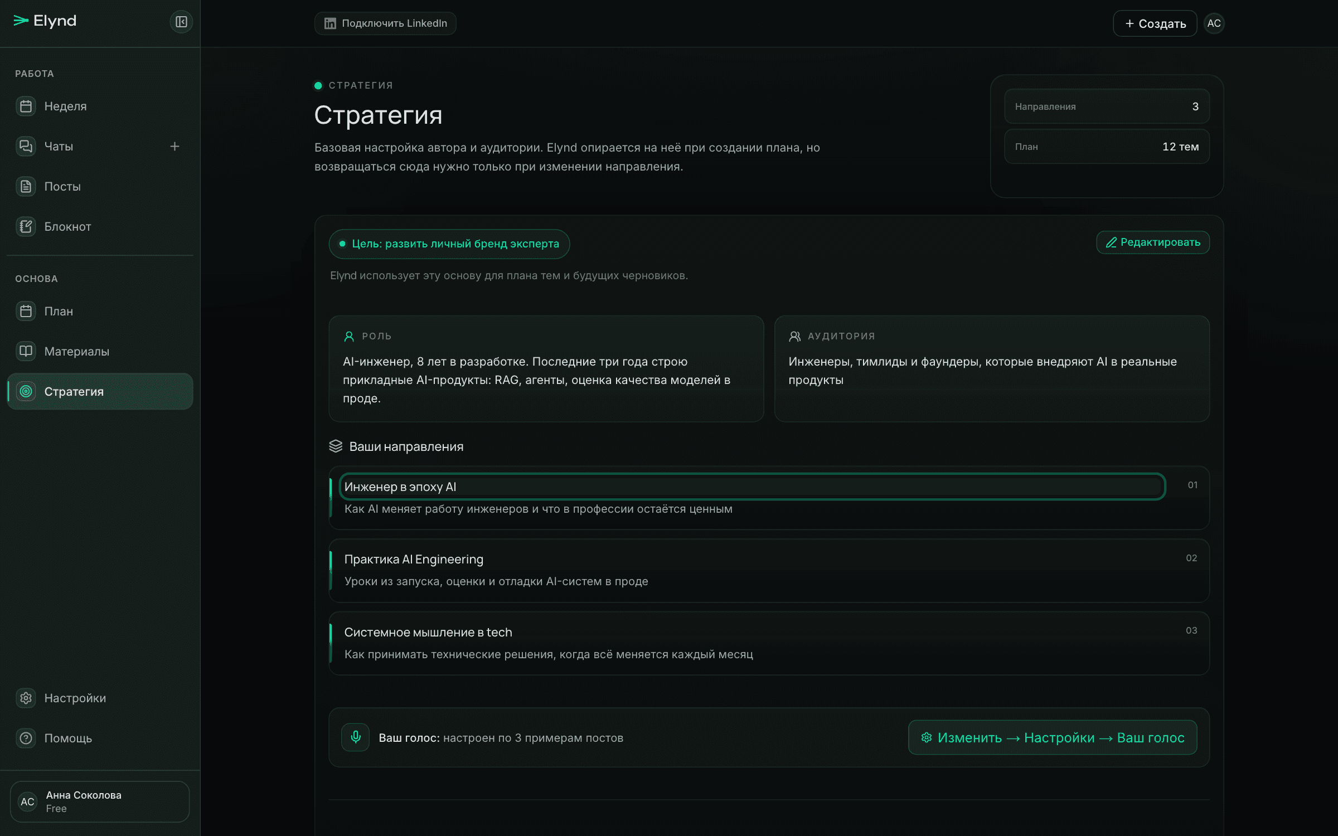The height and width of the screenshot is (836, 1338).
Task: Click the people icon beside АУДИТОРИЯ
Action: point(795,337)
